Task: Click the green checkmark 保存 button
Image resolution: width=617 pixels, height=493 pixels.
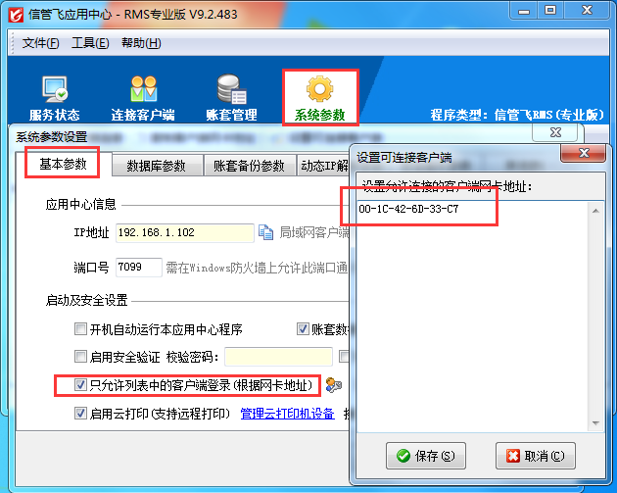Action: click(426, 456)
